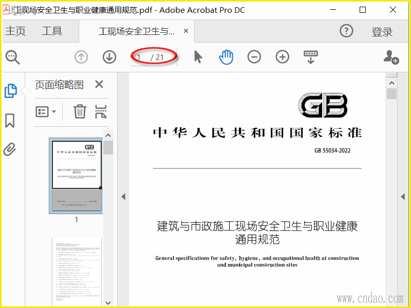Select page 1 thumbnail
Screen dimensions: 411x308
coord(76,176)
